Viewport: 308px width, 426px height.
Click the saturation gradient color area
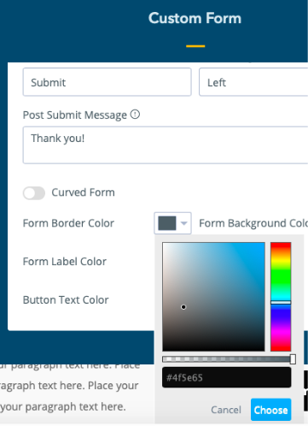213,297
